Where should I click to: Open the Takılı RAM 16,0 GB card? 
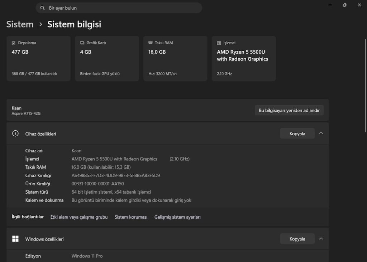click(x=175, y=58)
